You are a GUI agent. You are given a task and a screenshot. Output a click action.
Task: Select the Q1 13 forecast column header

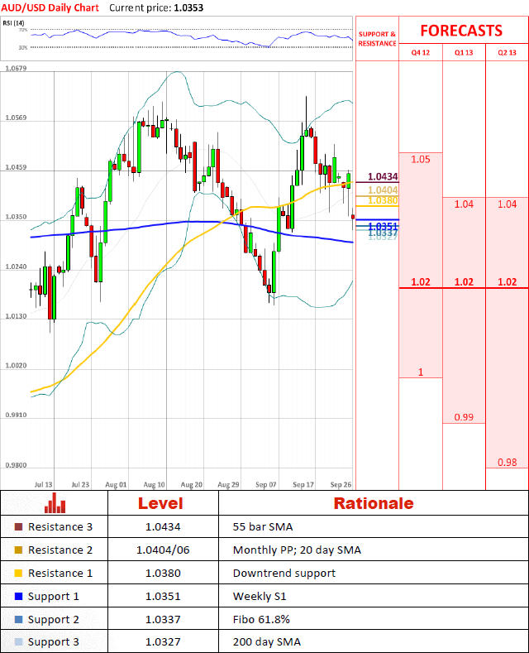tap(464, 54)
